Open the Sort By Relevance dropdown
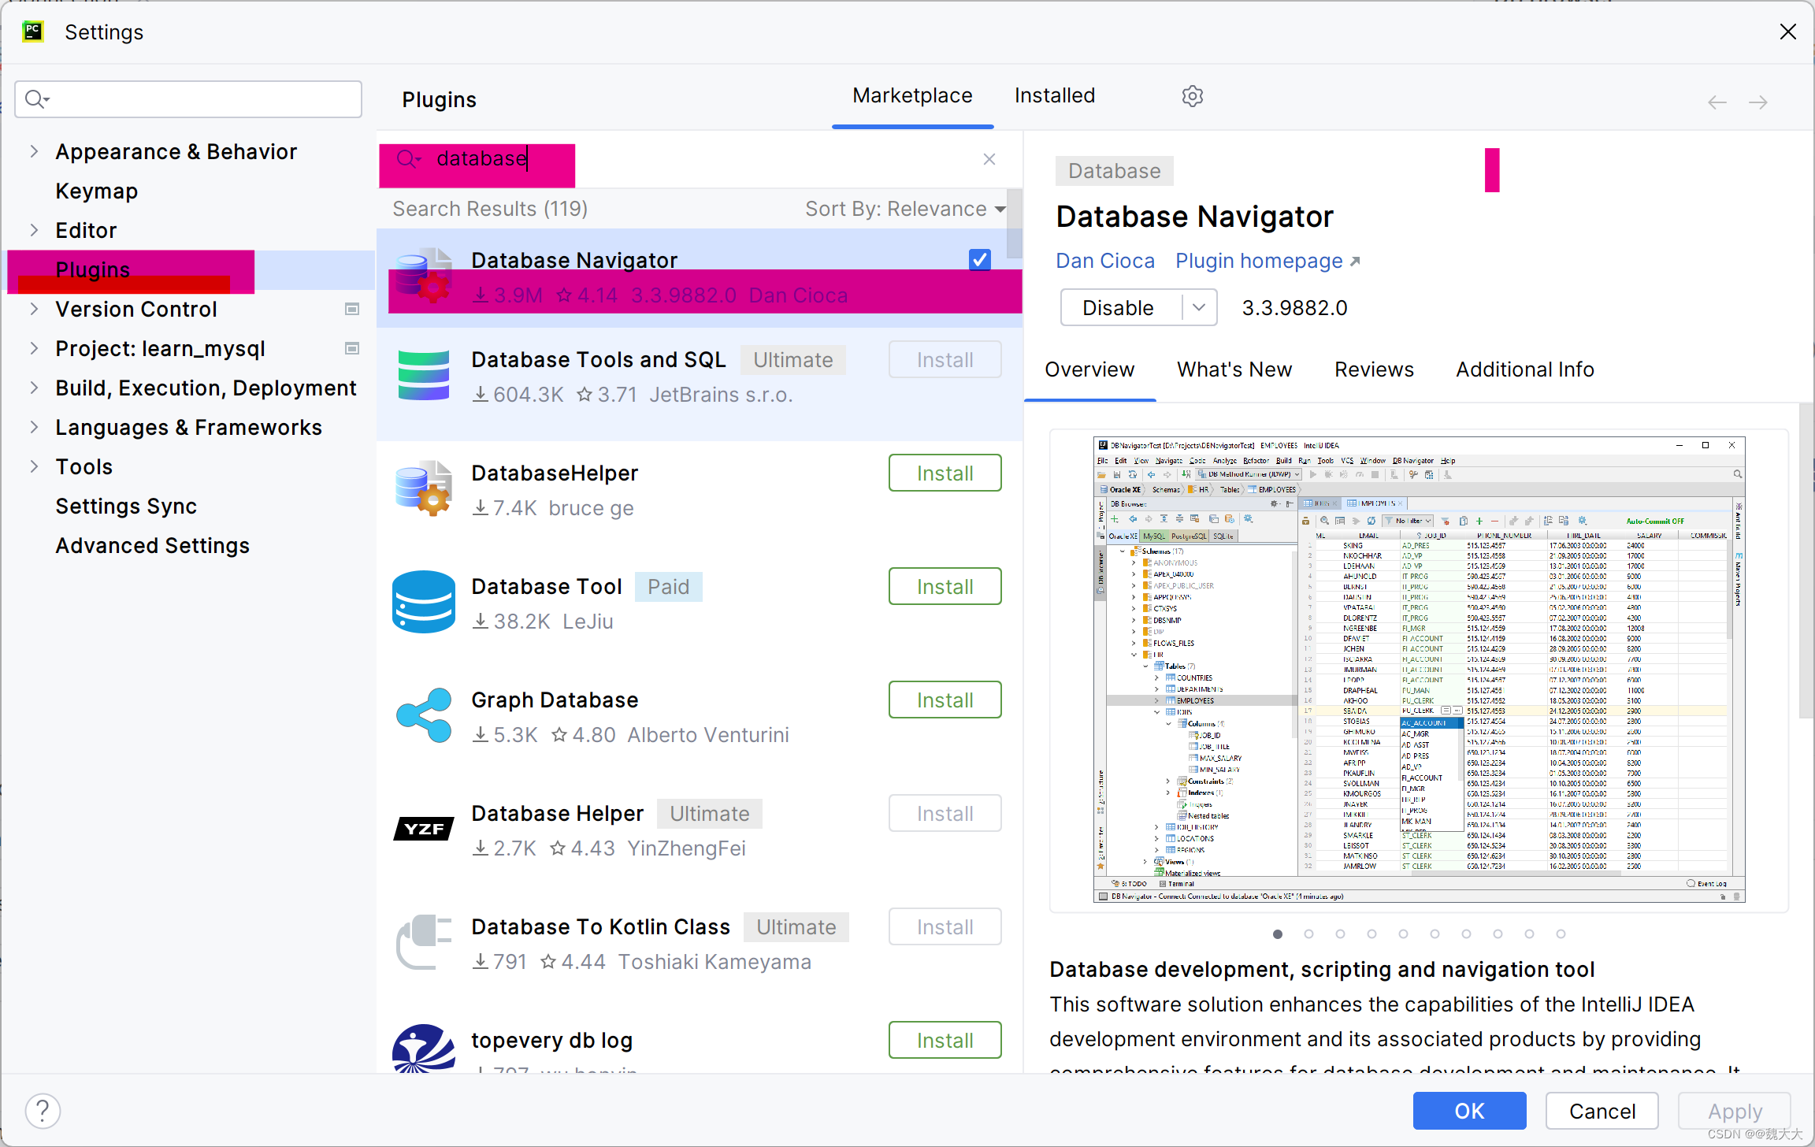1815x1147 pixels. [x=905, y=209]
